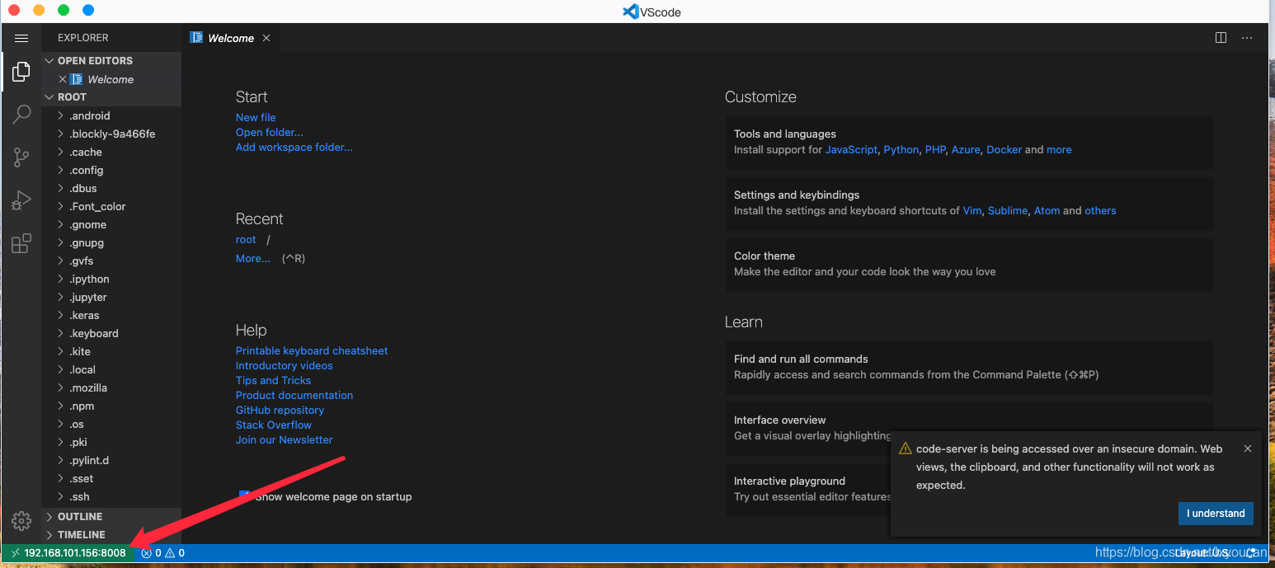1275x568 pixels.
Task: Open GitHub repository link
Action: click(280, 410)
